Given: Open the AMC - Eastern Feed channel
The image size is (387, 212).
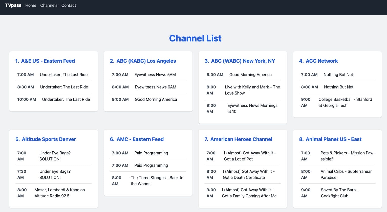Looking at the screenshot, I should (x=137, y=139).
